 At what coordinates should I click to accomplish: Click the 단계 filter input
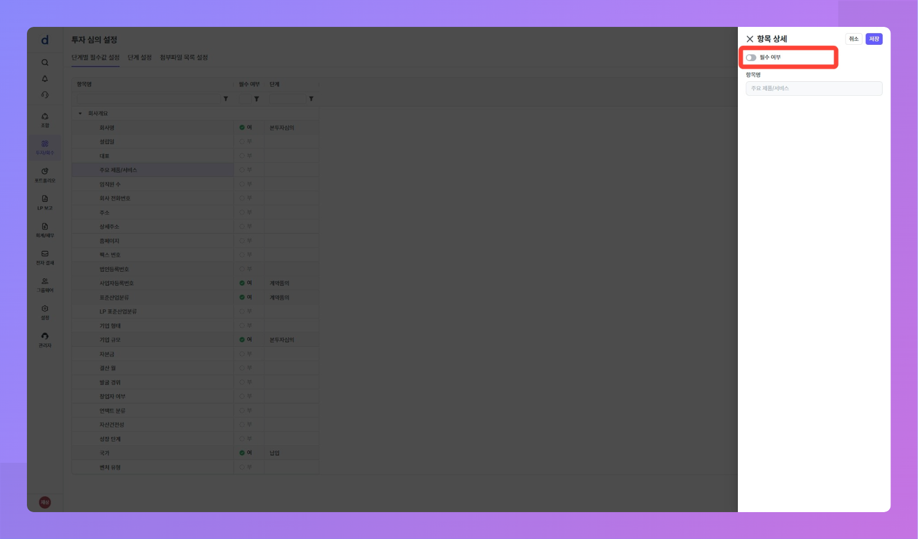tap(288, 99)
